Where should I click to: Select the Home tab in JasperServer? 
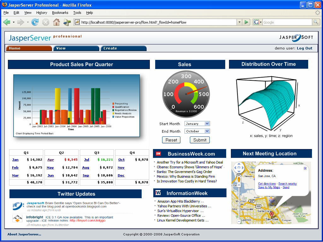click(x=29, y=48)
